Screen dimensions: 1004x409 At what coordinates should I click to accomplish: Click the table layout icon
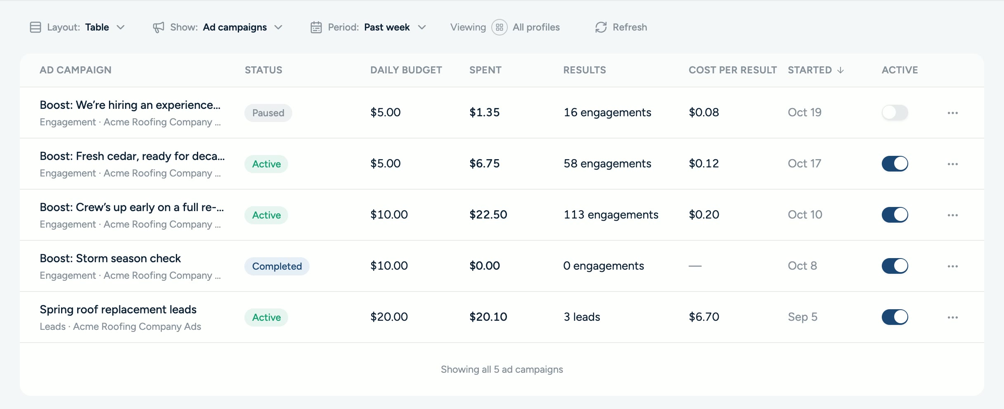36,27
